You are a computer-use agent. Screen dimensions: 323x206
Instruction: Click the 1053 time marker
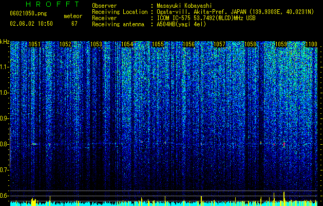[96, 44]
